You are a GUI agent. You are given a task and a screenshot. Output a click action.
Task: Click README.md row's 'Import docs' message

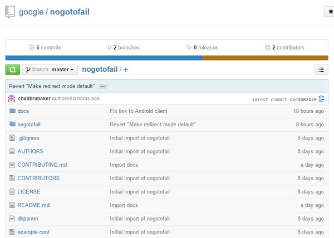(124, 205)
